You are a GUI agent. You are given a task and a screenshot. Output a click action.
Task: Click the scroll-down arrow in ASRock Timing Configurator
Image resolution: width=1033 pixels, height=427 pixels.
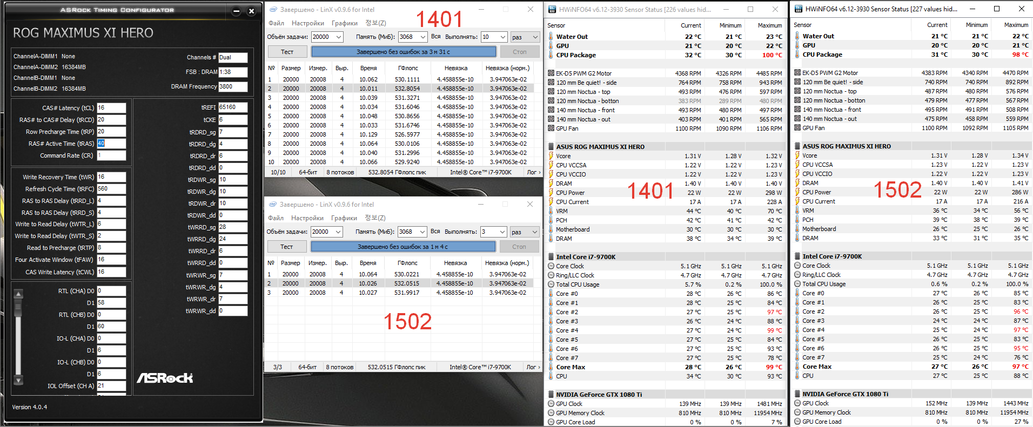click(x=18, y=380)
